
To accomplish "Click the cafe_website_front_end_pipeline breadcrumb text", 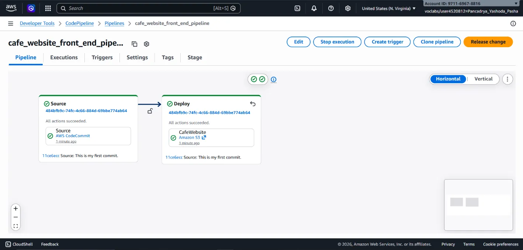I will (172, 23).
